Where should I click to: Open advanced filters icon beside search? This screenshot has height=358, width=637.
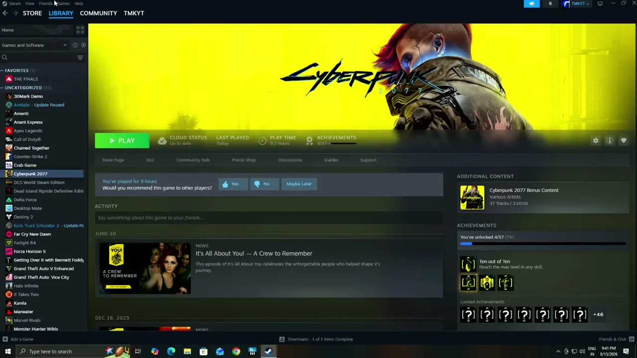pos(80,58)
